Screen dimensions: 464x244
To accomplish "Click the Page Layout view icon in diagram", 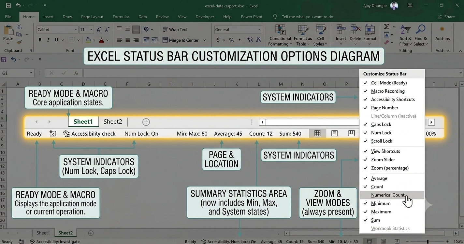I will pyautogui.click(x=334, y=133).
